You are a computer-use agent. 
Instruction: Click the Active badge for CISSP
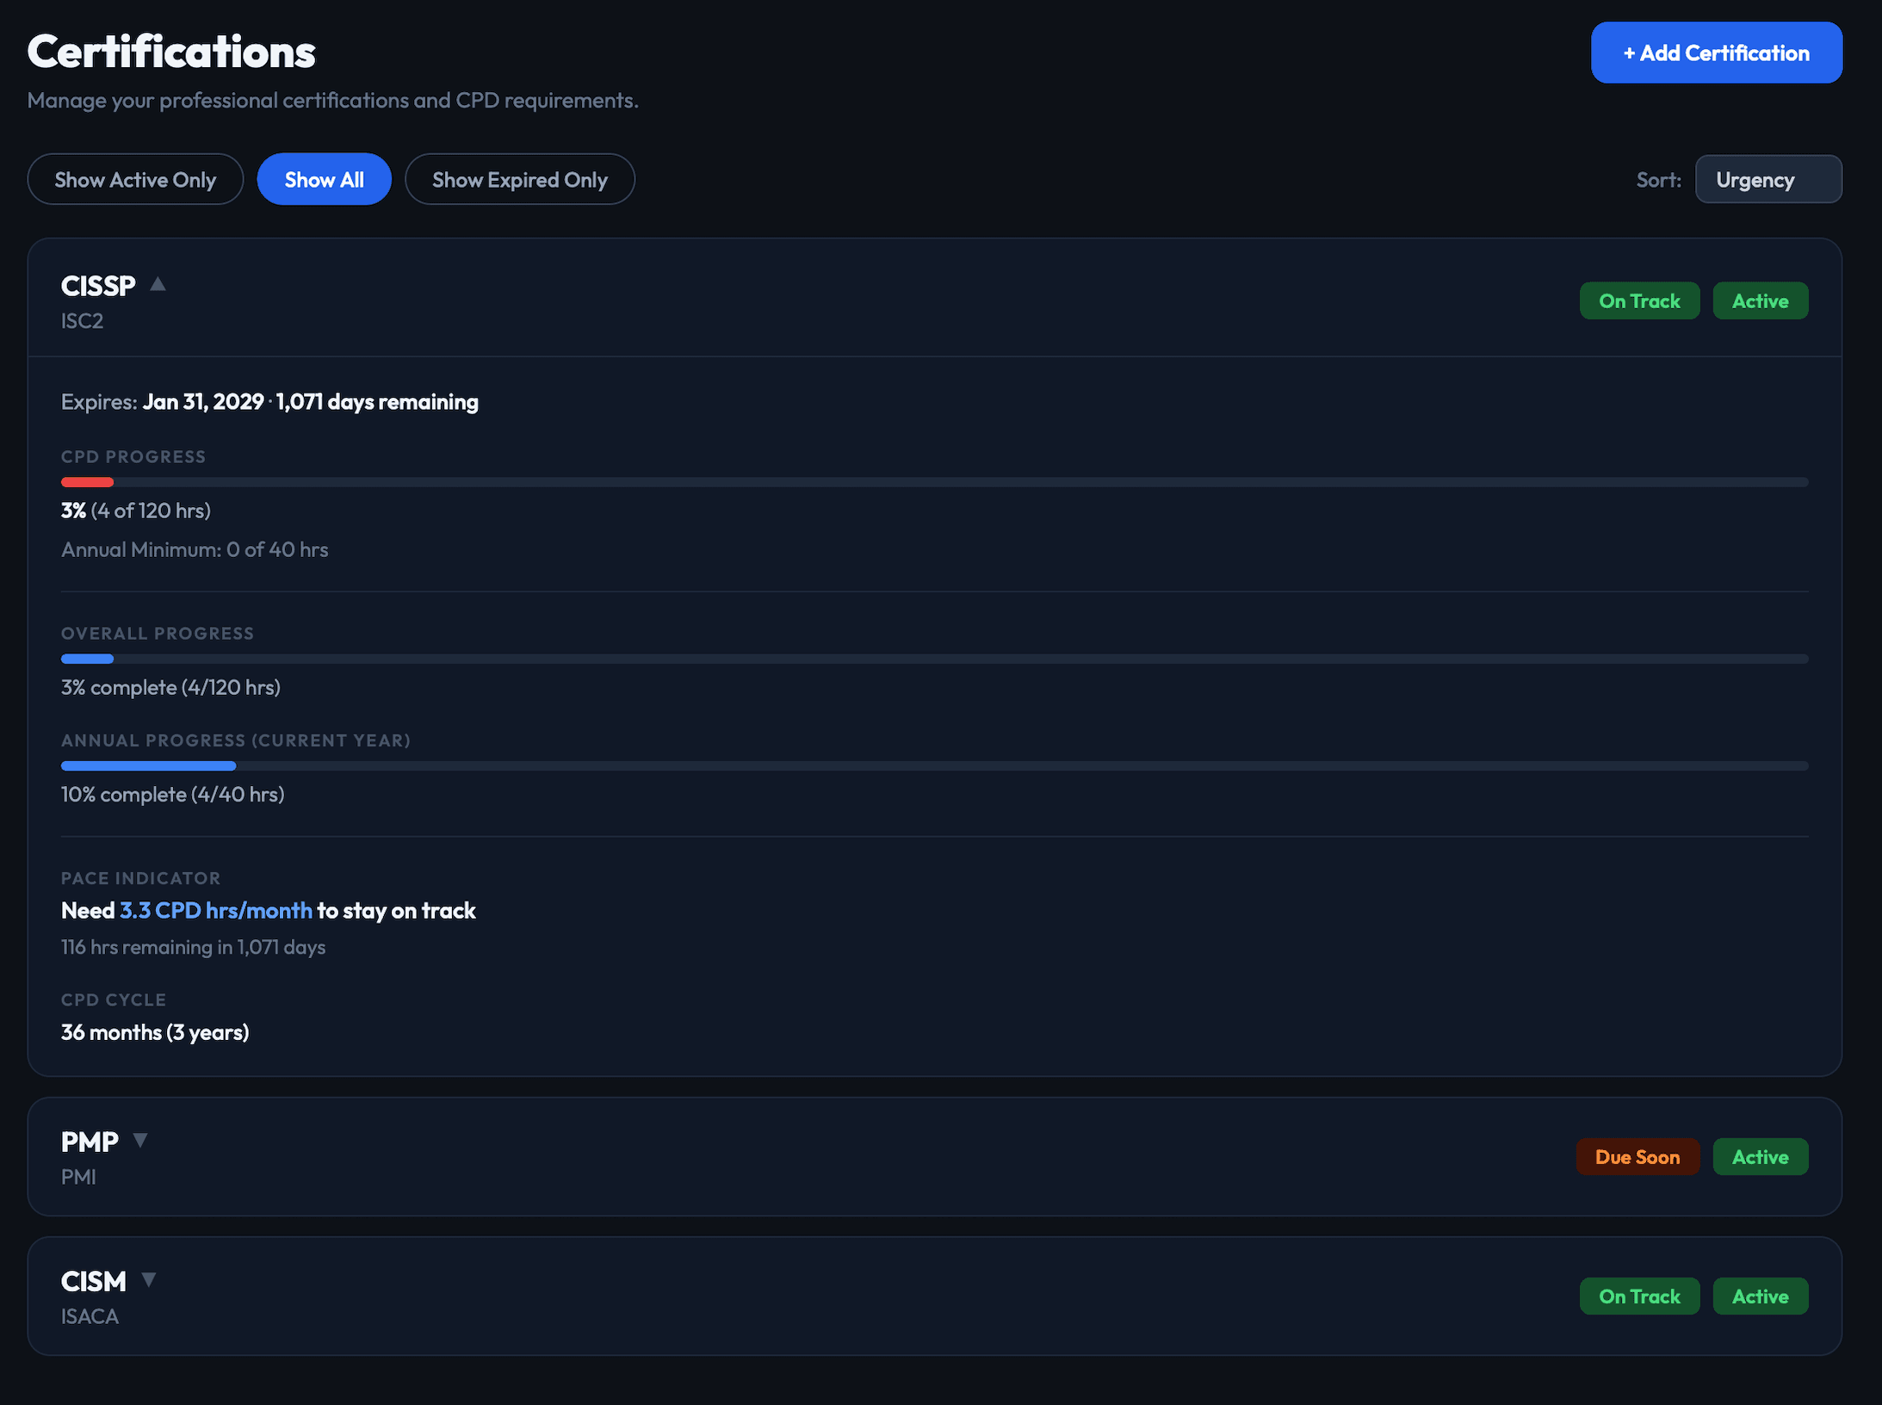pos(1760,300)
